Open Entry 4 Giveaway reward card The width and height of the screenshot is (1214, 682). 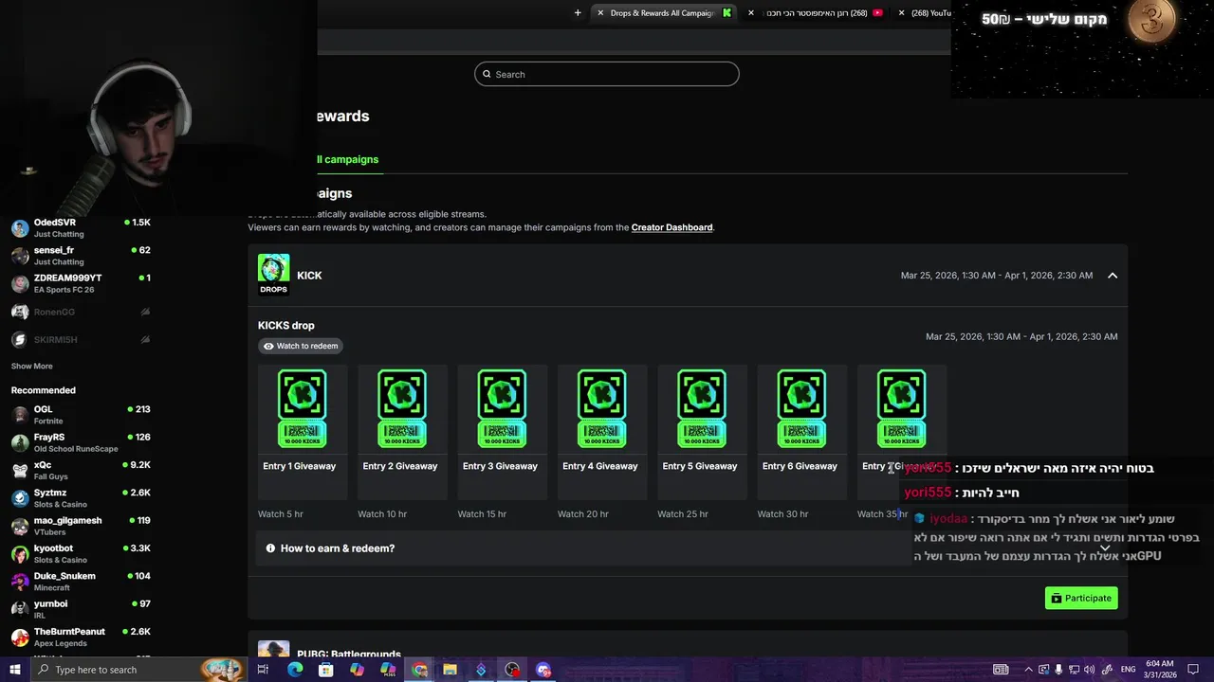(602, 431)
